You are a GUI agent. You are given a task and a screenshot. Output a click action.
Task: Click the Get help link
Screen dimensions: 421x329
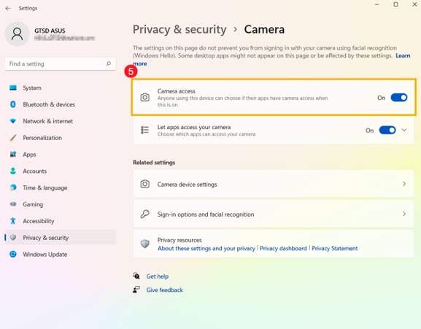pyautogui.click(x=158, y=276)
